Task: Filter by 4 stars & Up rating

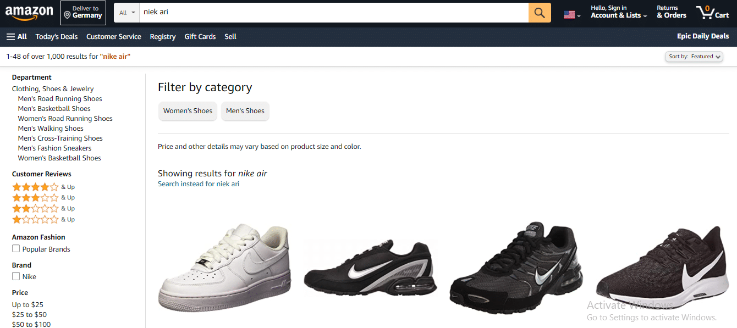Action: point(43,187)
